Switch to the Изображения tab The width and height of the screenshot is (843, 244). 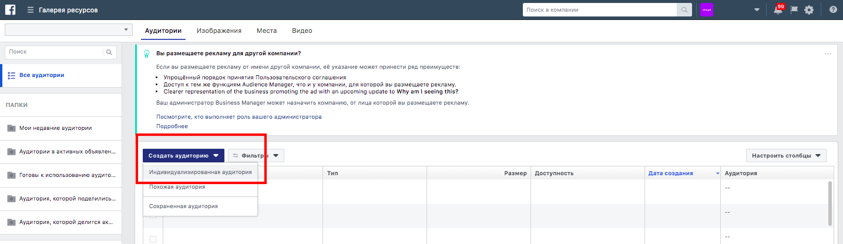point(219,31)
